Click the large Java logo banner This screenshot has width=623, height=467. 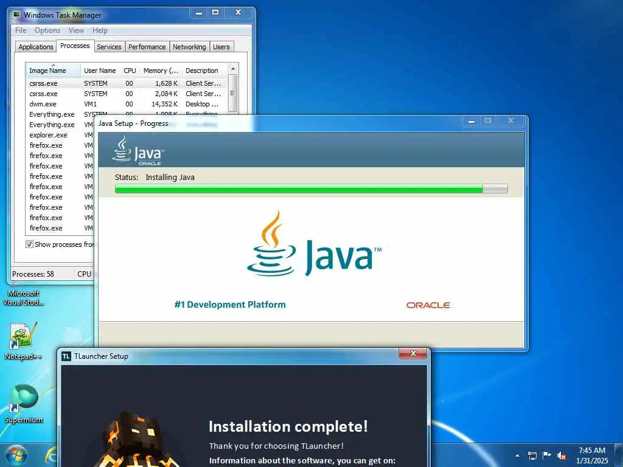[x=314, y=243]
